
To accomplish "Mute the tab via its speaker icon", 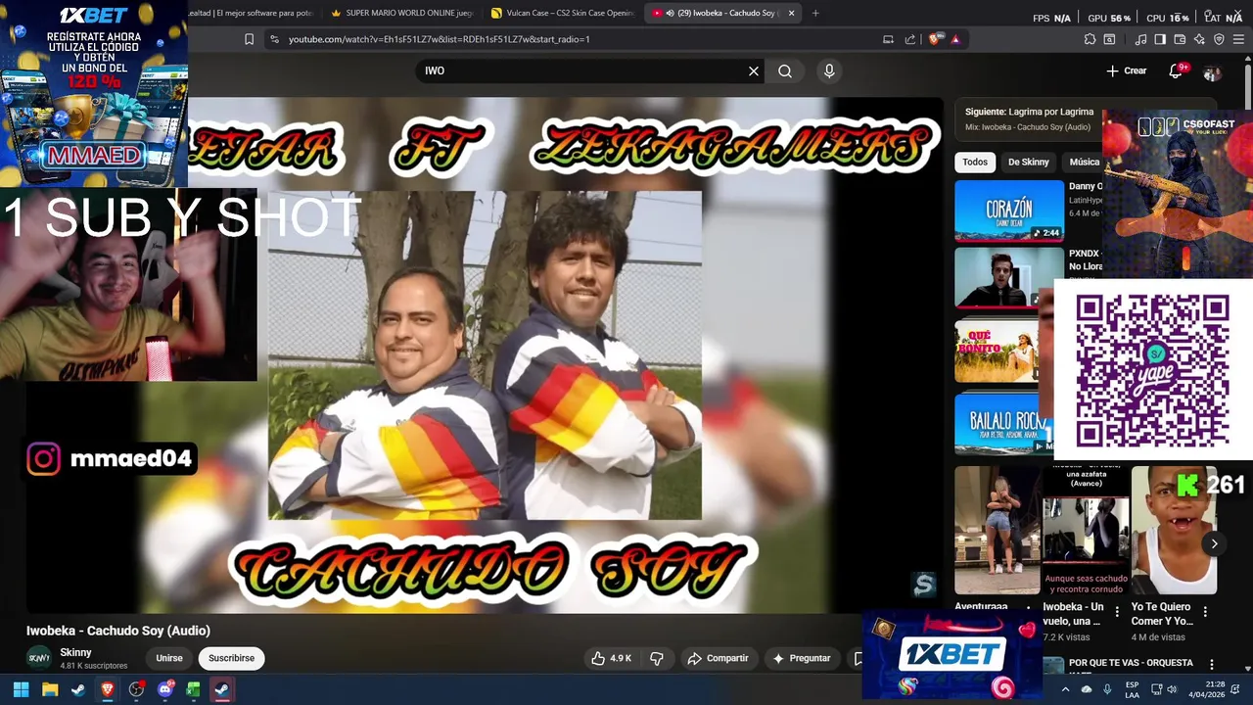I will (670, 13).
